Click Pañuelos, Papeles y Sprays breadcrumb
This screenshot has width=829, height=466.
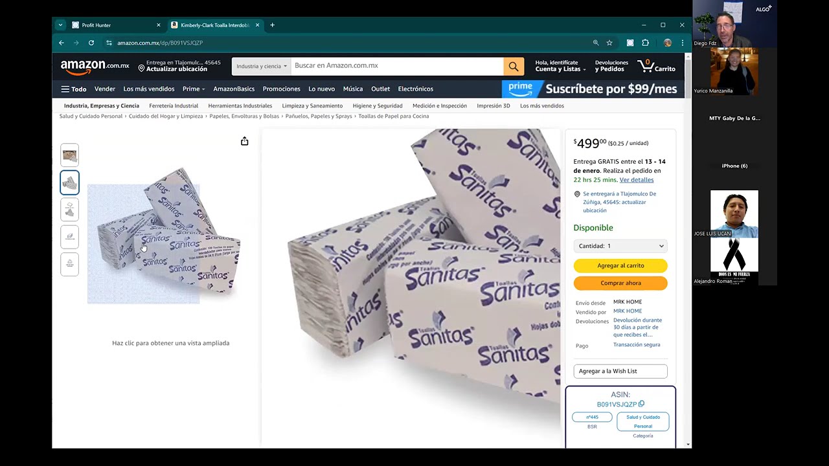(x=319, y=116)
